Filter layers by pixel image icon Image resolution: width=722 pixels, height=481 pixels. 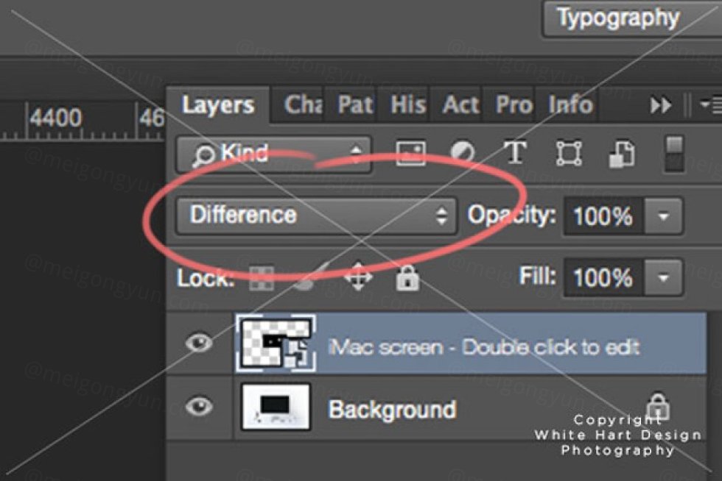(x=411, y=154)
